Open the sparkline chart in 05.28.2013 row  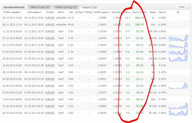pos(178,58)
